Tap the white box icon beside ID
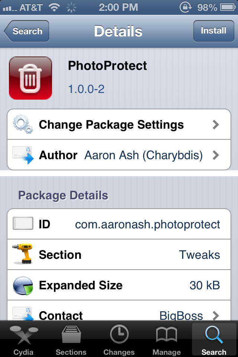Image resolution: width=238 pixels, height=357 pixels. pyautogui.click(x=23, y=224)
